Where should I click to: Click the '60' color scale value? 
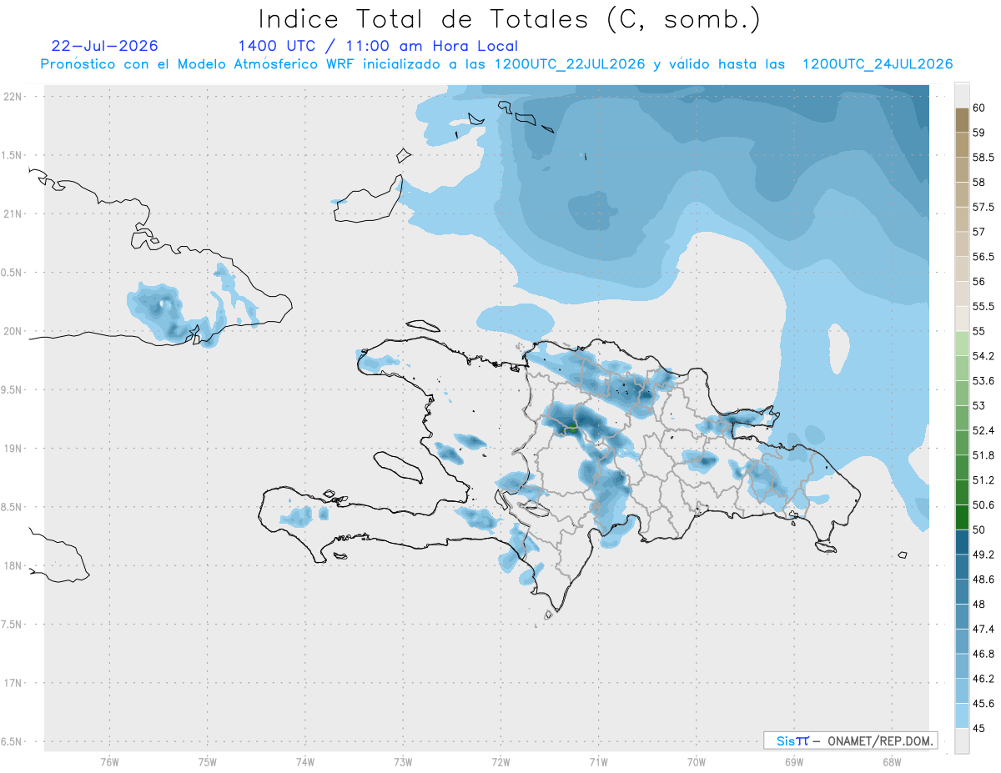tap(979, 108)
